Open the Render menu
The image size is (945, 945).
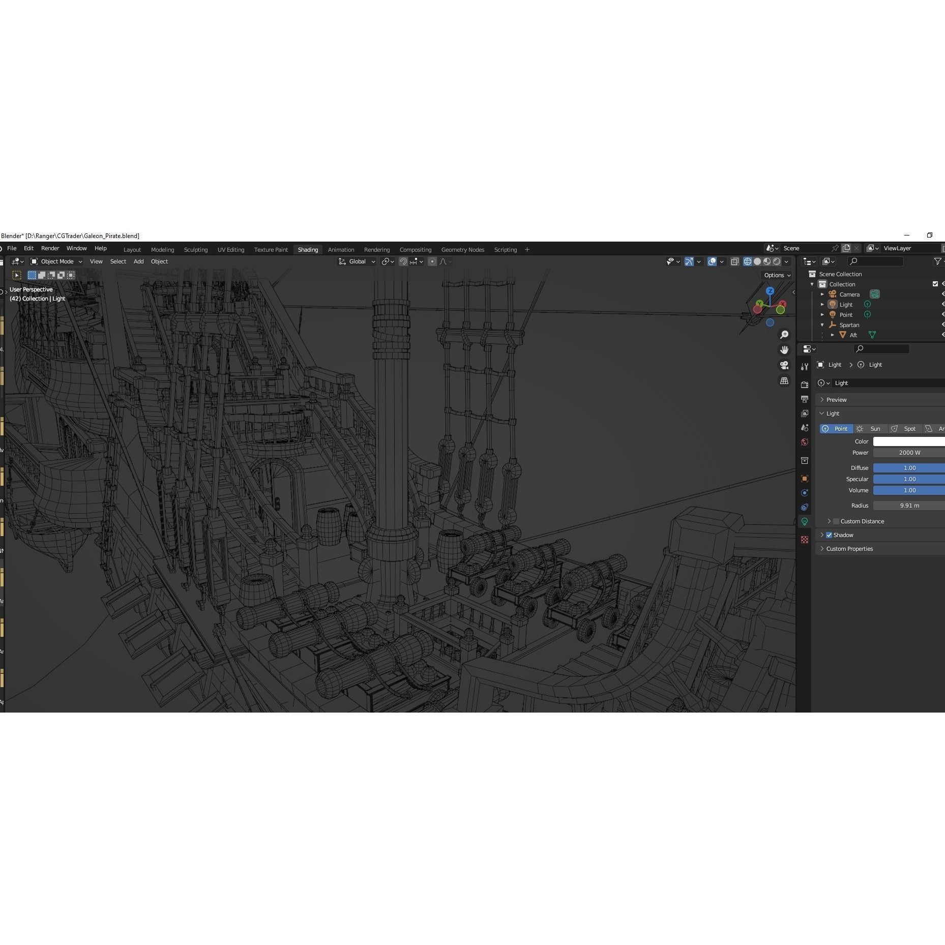tap(50, 248)
